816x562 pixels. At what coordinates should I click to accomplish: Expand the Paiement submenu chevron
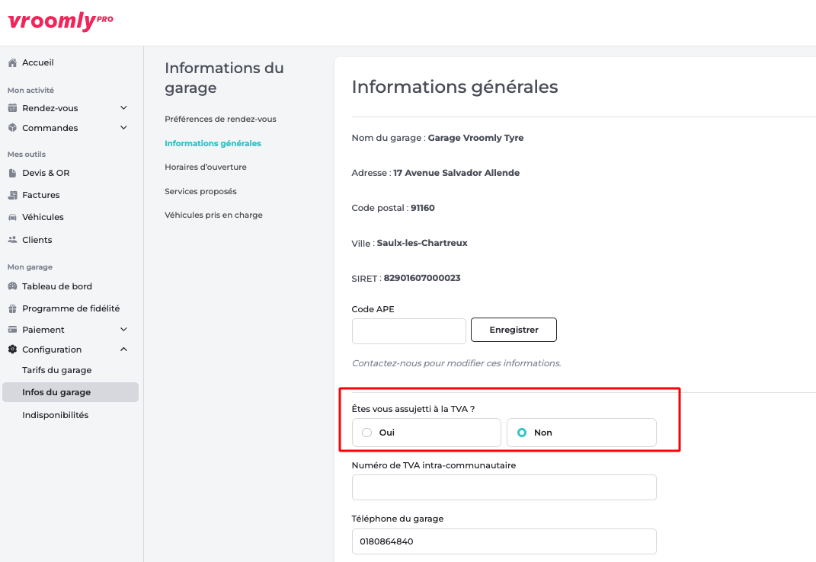coord(124,330)
